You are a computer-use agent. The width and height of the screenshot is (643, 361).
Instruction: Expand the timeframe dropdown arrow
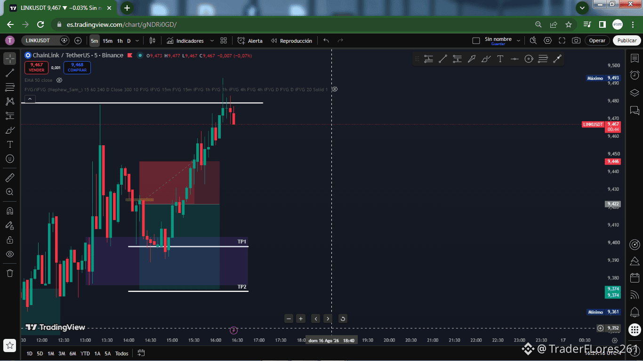click(137, 41)
